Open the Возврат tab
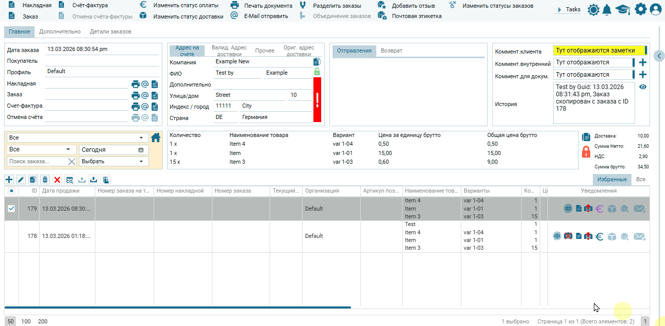Viewport: 665px width, 326px height. pos(391,50)
